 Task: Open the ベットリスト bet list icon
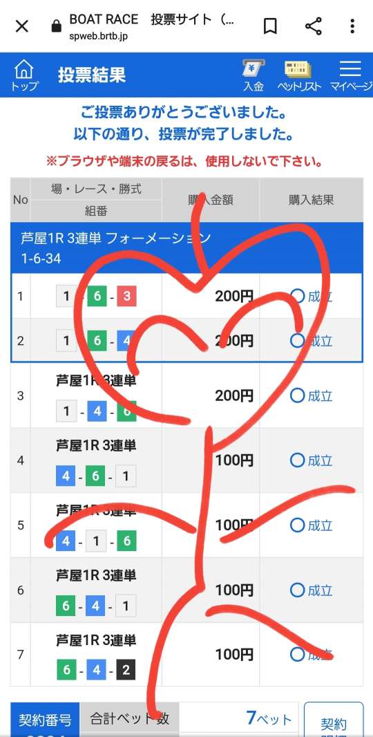299,75
